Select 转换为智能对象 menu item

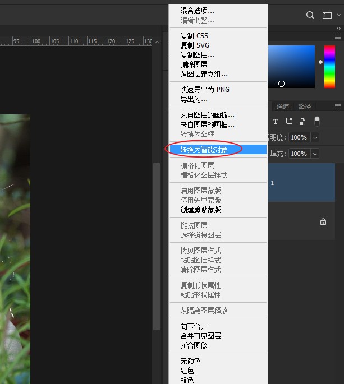pos(218,150)
